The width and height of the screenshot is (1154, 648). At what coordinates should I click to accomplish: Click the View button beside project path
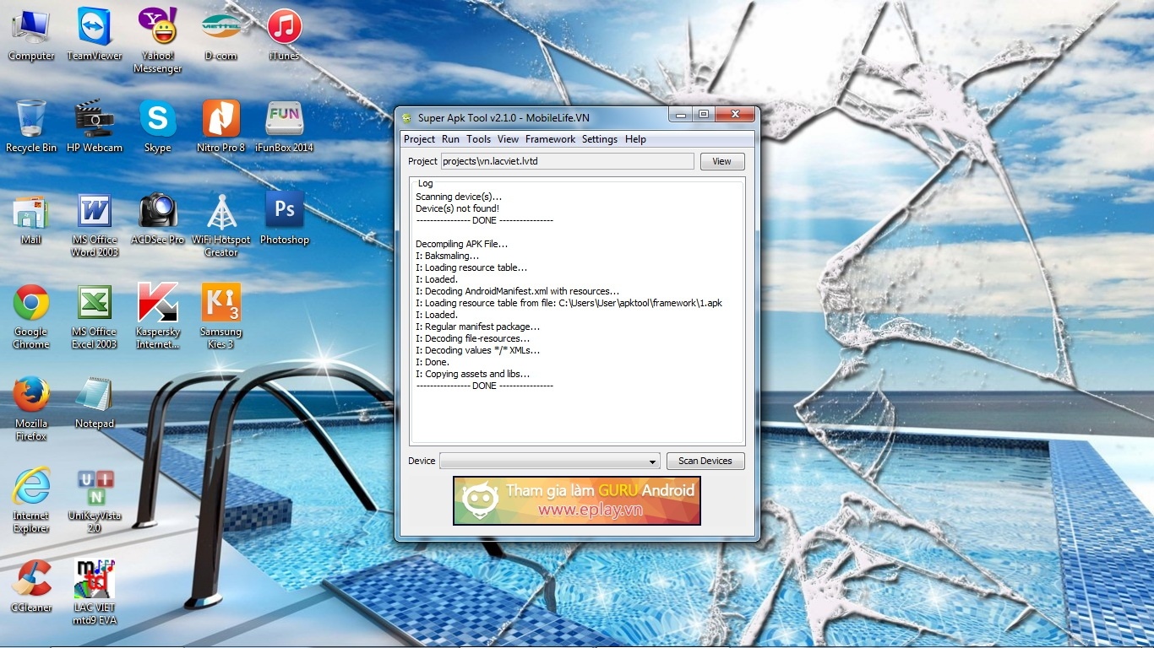pyautogui.click(x=722, y=161)
